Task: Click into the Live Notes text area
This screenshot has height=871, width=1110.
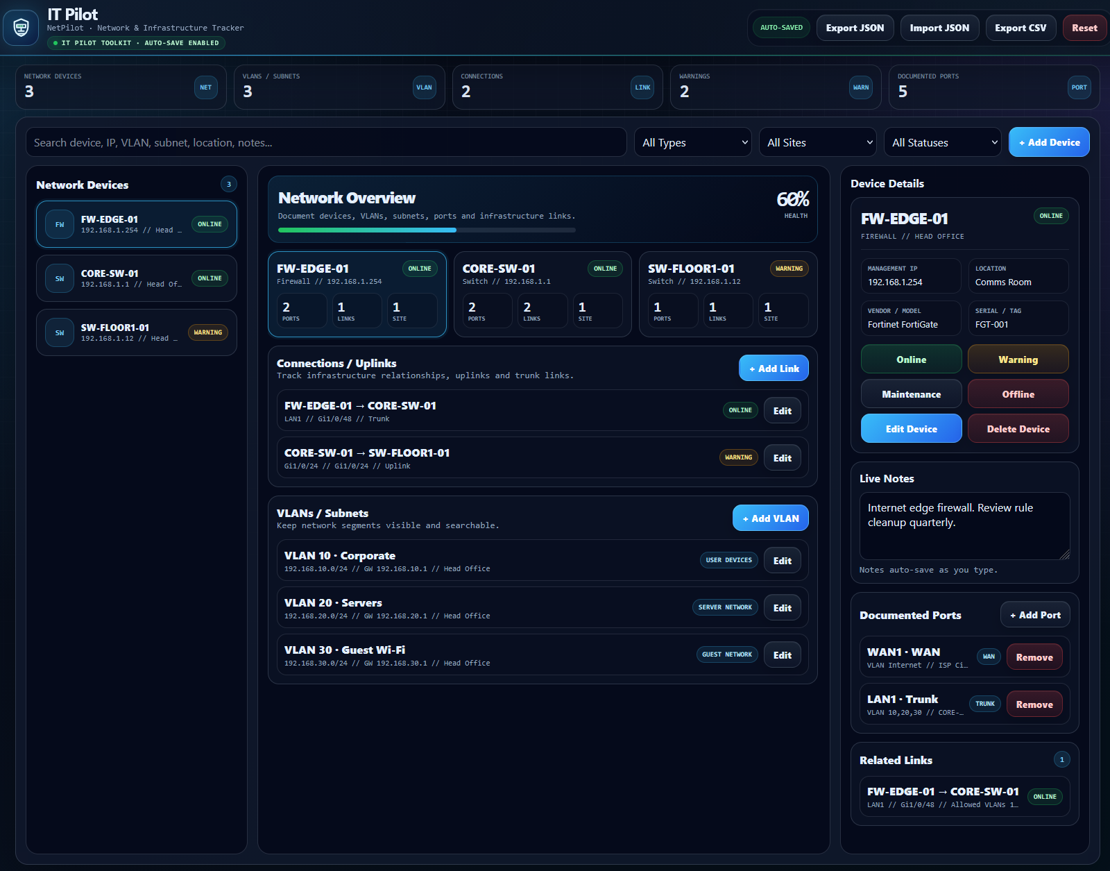Action: (x=964, y=525)
